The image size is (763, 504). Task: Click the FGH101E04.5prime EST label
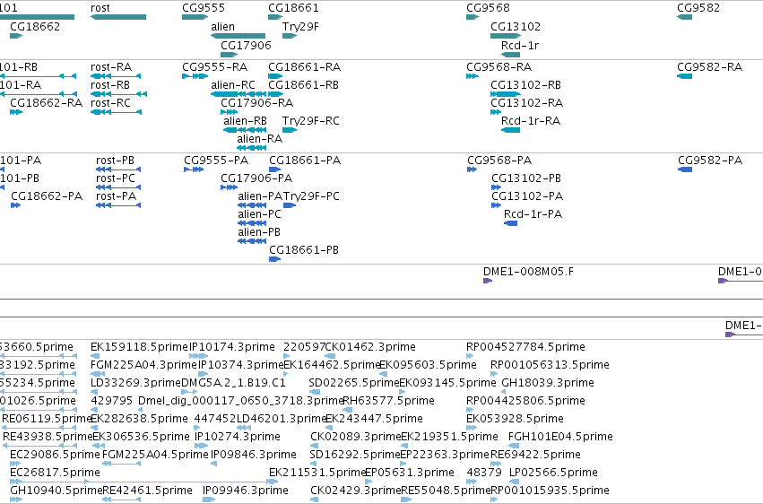point(560,437)
